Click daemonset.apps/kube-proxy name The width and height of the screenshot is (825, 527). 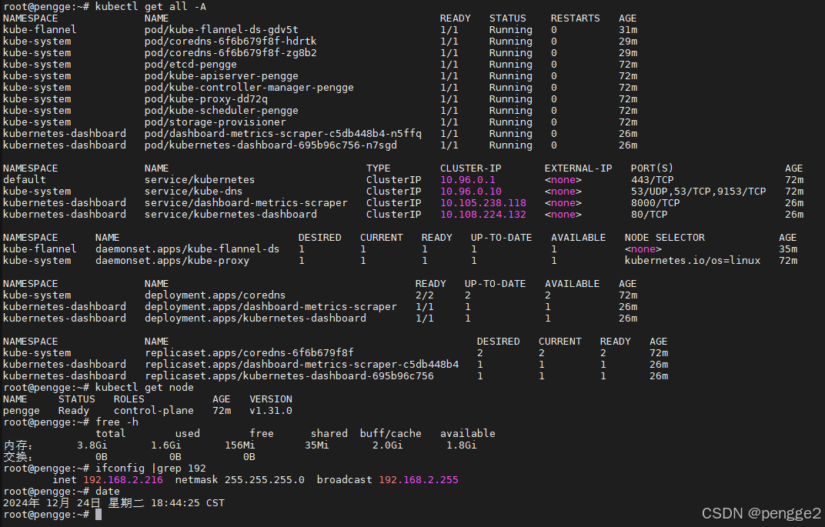tap(172, 261)
